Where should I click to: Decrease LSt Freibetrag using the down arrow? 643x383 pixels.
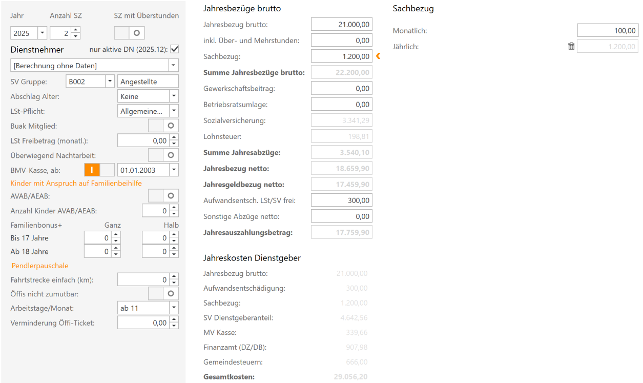point(175,143)
